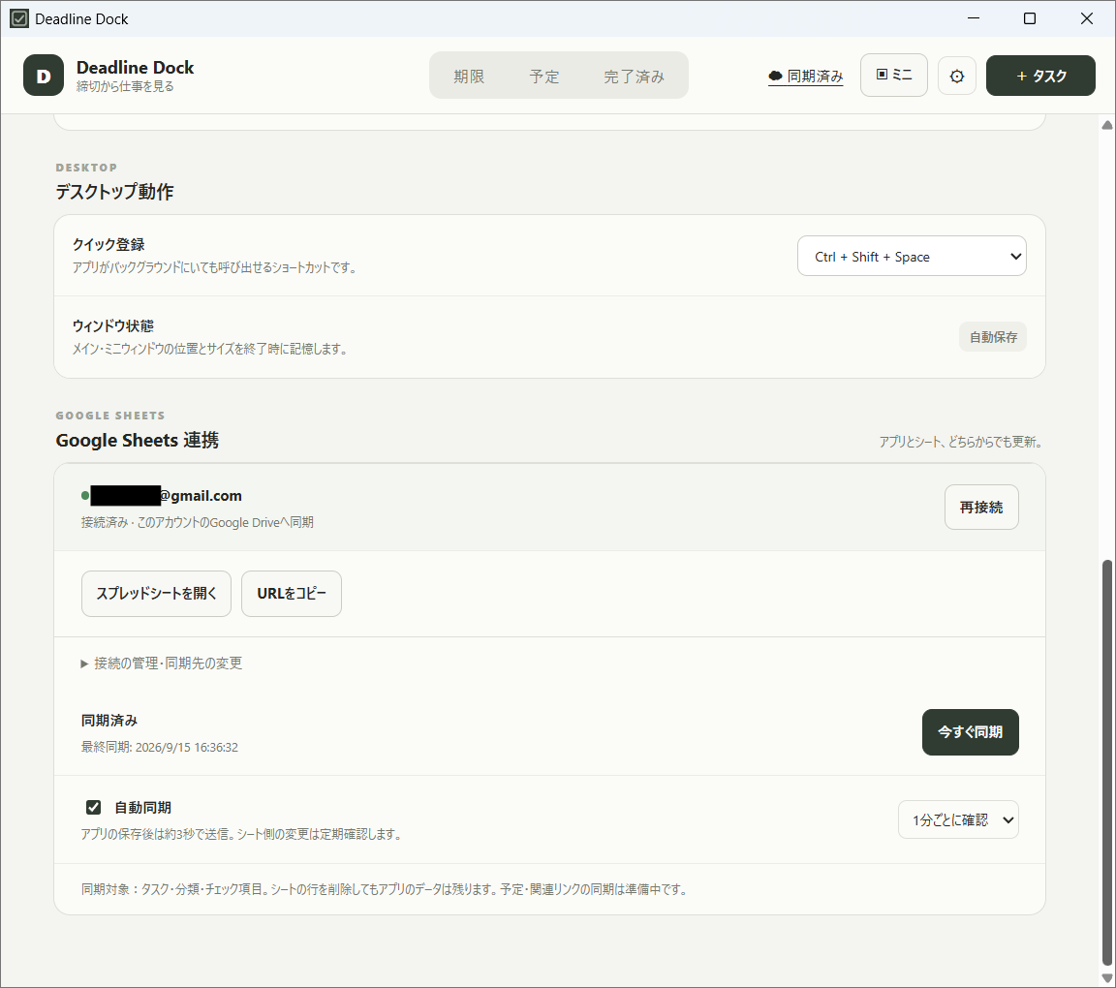Open the mini window with "ミニ" button
Screen dimensions: 1116x988
point(894,75)
